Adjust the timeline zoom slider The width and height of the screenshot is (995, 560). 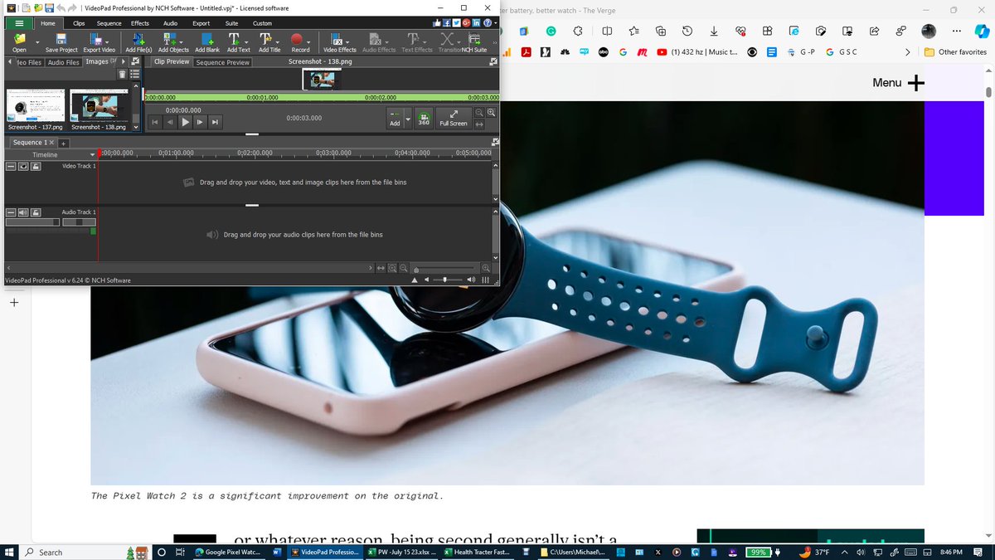click(444, 269)
